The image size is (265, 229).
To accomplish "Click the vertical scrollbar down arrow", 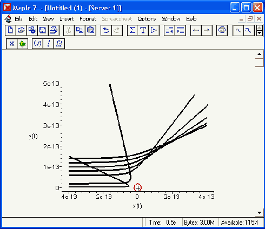I will [259, 213].
